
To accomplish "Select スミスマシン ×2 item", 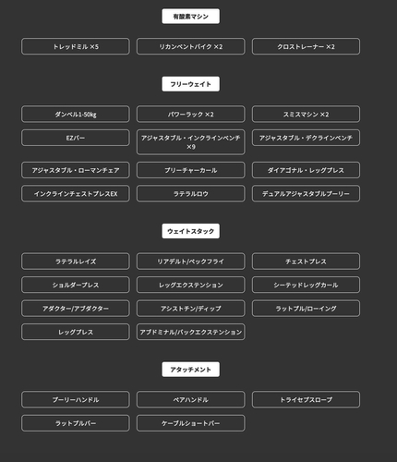I will (x=306, y=115).
